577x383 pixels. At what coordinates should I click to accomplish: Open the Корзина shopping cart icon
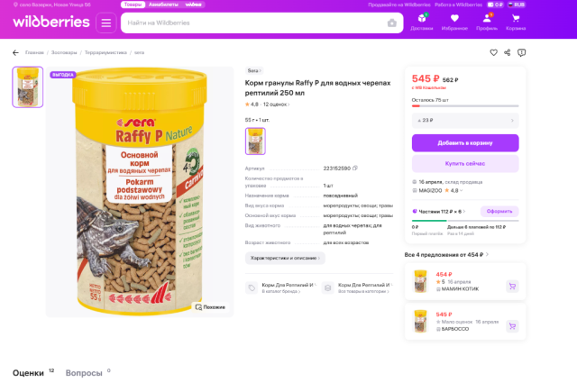click(516, 22)
